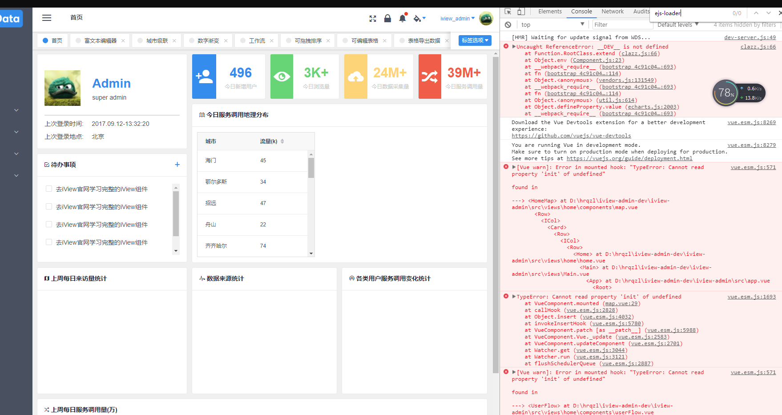The height and width of the screenshot is (415, 782).
Task: Click the city table vertical scrollbar
Action: pos(311,204)
